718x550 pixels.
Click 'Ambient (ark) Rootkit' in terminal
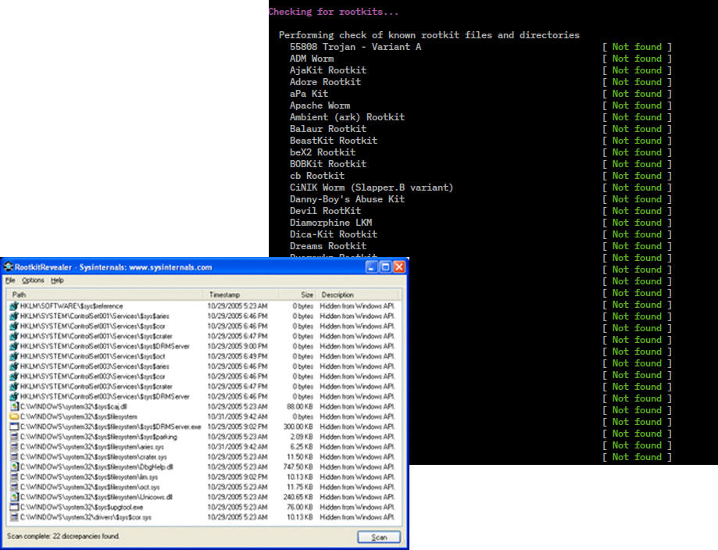347,117
